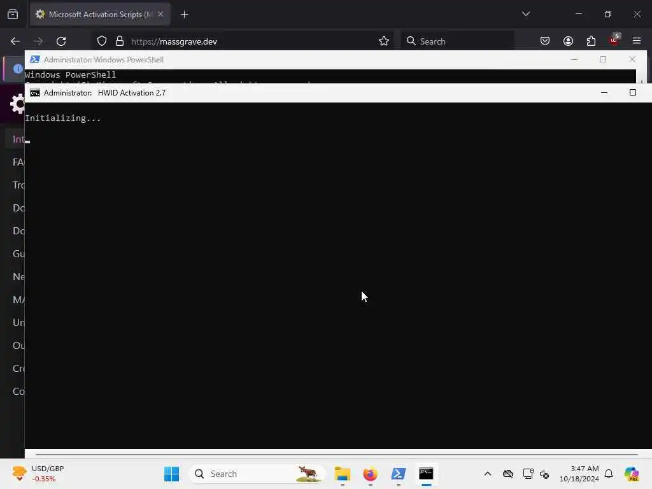List all tabs dropdown arrow

[x=525, y=14]
